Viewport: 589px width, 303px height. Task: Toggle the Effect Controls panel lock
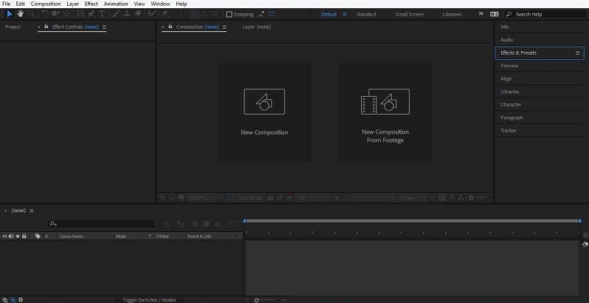click(x=46, y=27)
